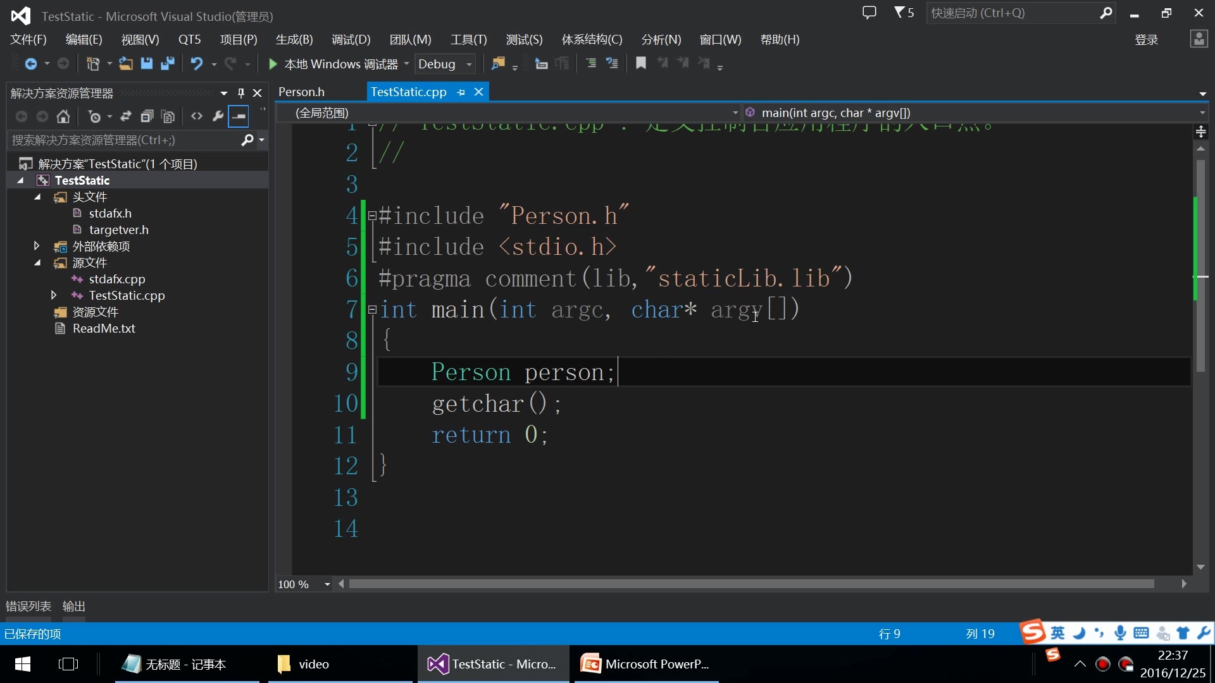Open the 文件(F) menu
Viewport: 1215px width, 683px height.
coord(28,39)
